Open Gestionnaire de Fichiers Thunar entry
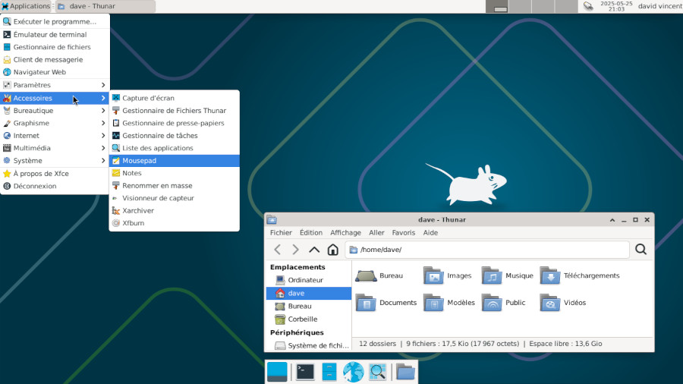 pos(175,111)
